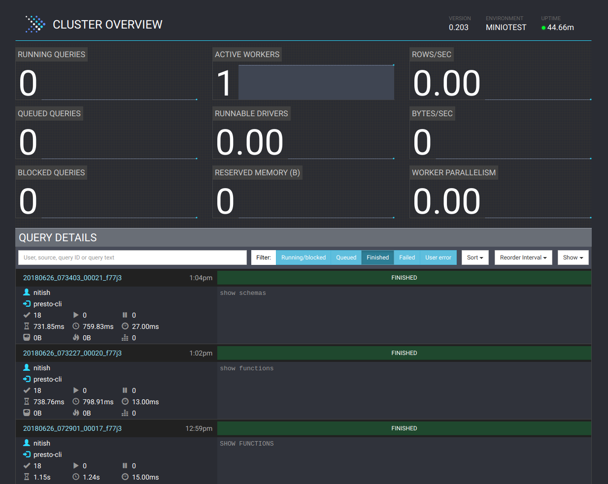Expand the Reorder Interval dropdown
Screen dimensions: 608x484
tap(523, 258)
